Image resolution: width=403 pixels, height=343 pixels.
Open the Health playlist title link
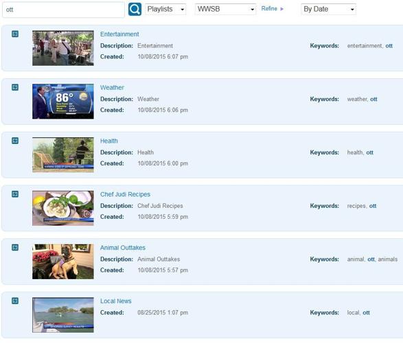point(109,141)
